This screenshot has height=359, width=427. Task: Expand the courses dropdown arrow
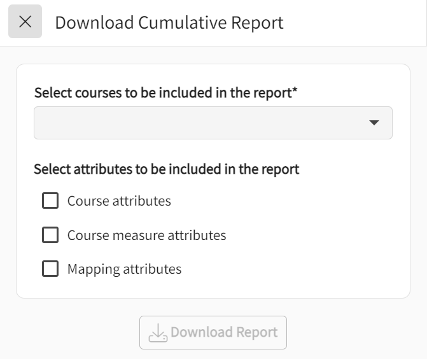(374, 123)
